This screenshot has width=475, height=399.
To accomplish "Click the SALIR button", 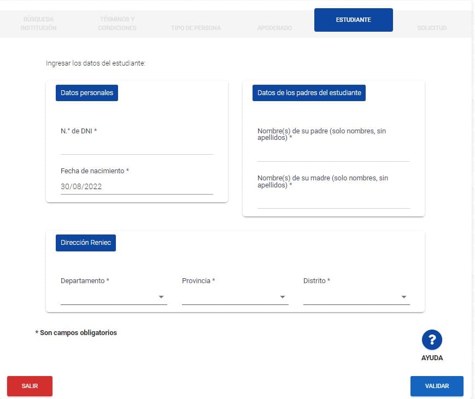I will [30, 386].
